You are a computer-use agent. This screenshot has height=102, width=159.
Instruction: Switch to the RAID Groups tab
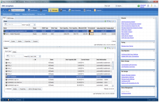tap(10, 18)
